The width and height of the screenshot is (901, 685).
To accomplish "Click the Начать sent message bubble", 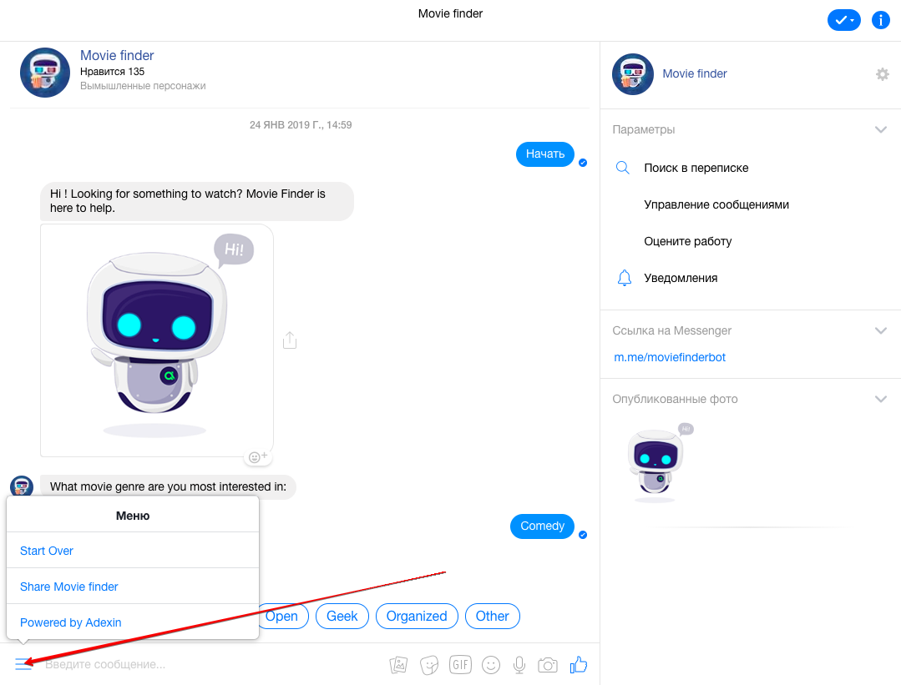I will pyautogui.click(x=544, y=154).
